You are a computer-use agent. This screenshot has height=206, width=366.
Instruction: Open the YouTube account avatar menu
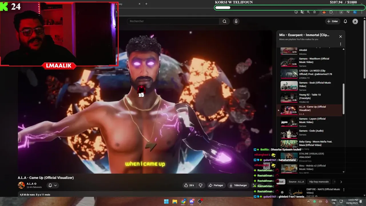[x=355, y=21]
